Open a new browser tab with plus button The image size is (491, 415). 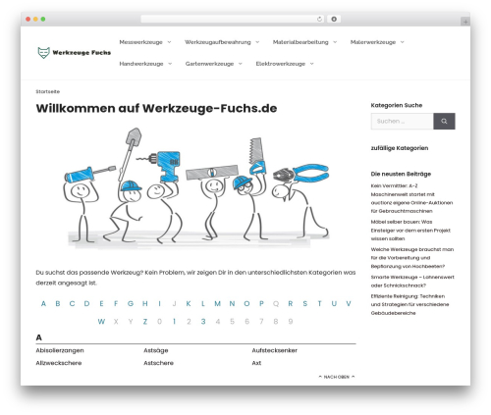click(x=465, y=22)
